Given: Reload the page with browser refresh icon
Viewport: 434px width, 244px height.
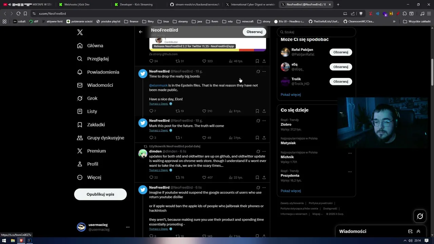Looking at the screenshot, I should point(18,14).
